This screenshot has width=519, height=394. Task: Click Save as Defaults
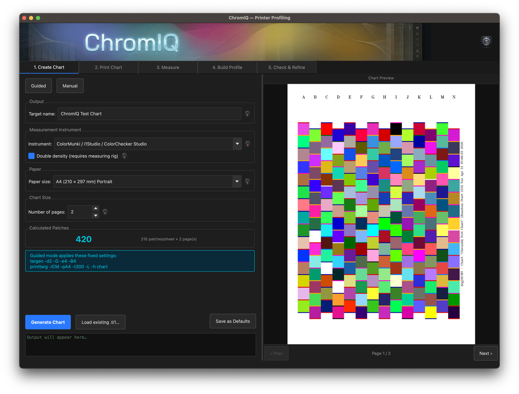[233, 321]
